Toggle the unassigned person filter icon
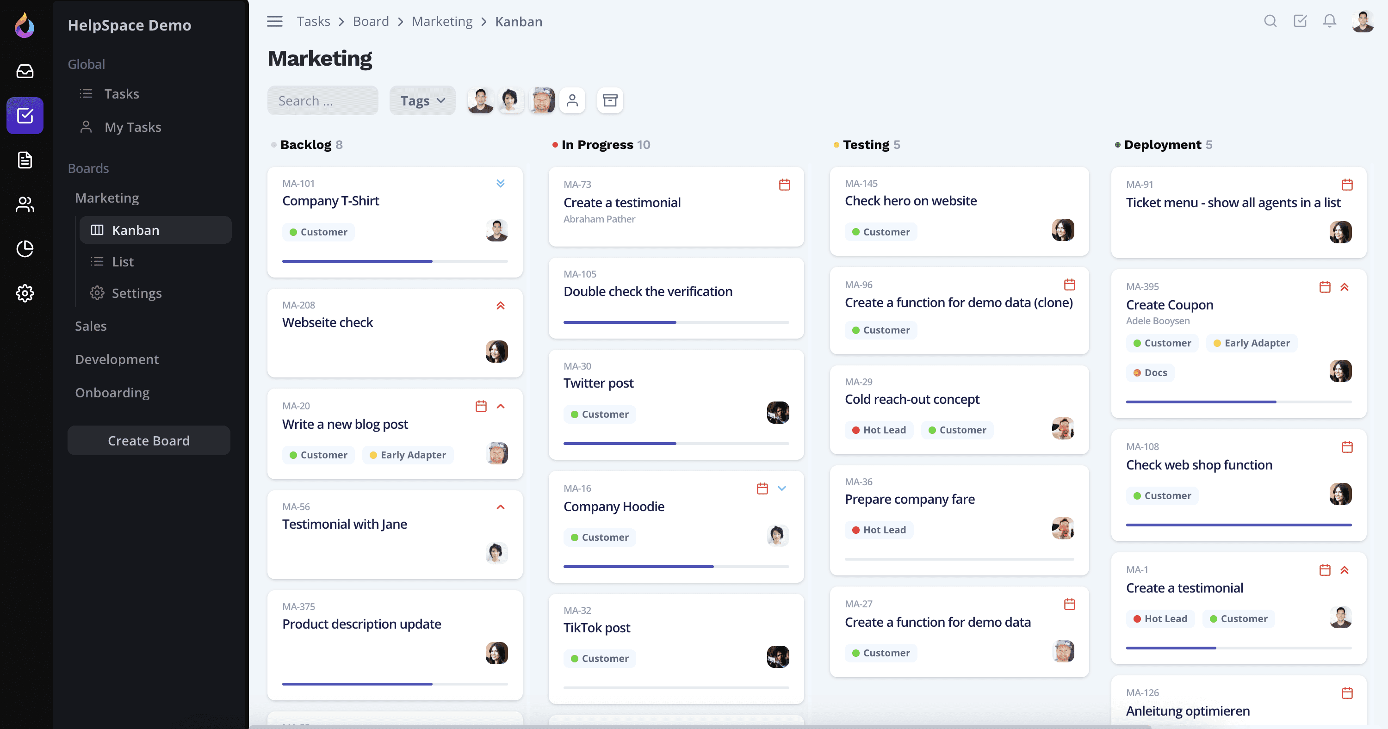Viewport: 1388px width, 729px height. click(572, 100)
